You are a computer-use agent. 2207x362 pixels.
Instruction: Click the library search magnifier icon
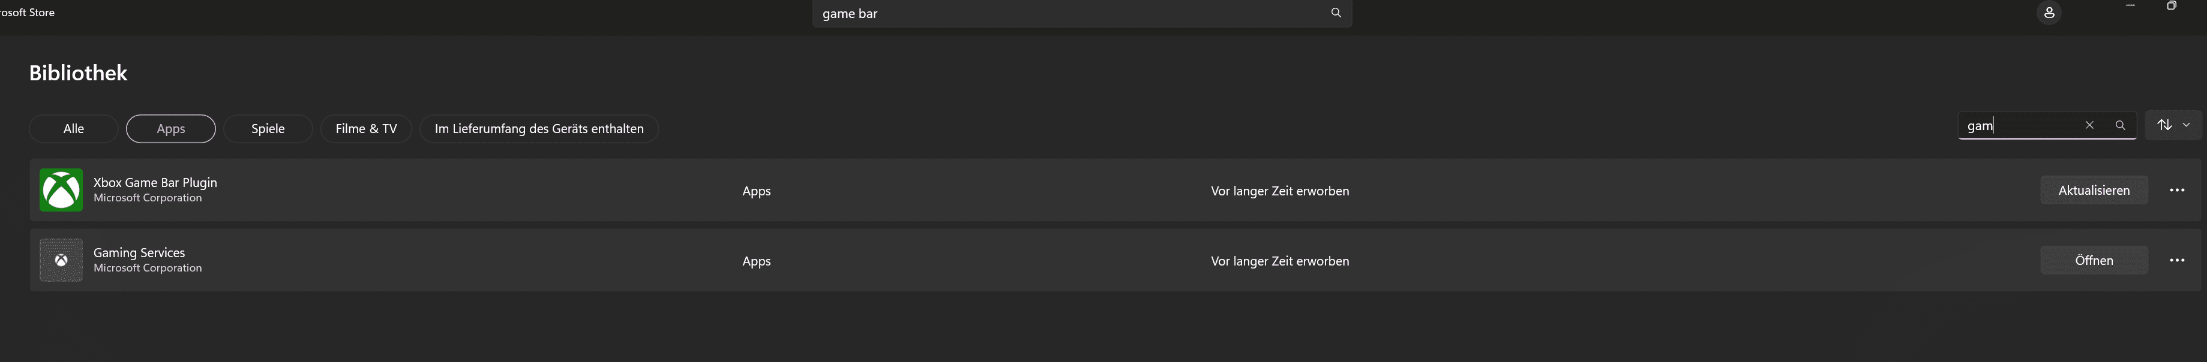click(2119, 125)
